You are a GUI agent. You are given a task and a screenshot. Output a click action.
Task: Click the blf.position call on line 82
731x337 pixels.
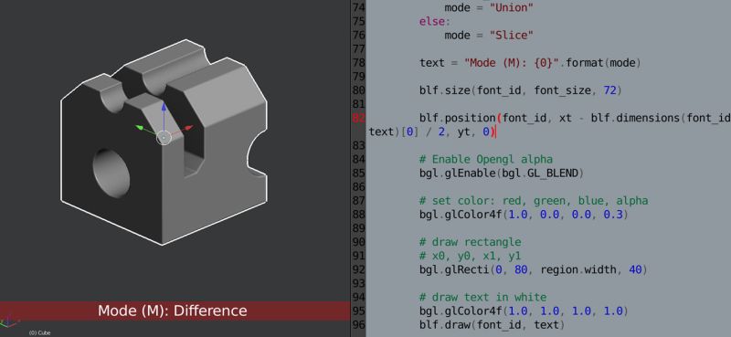coord(575,118)
